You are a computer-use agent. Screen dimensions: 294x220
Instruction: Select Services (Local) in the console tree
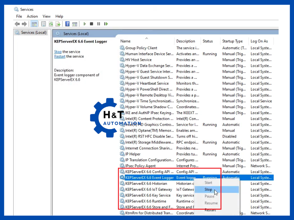click(x=33, y=32)
